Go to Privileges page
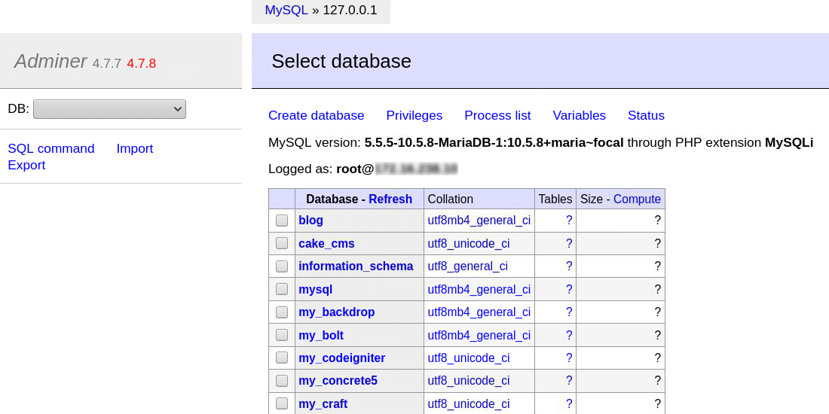This screenshot has width=829, height=414. [x=414, y=115]
